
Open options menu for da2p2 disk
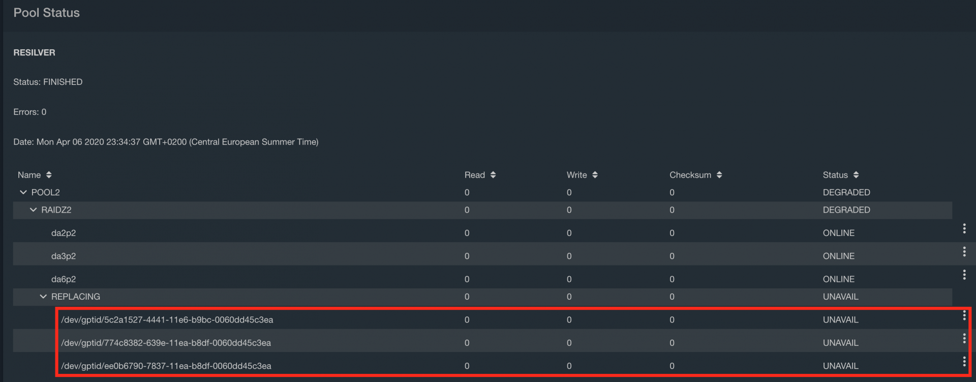964,229
